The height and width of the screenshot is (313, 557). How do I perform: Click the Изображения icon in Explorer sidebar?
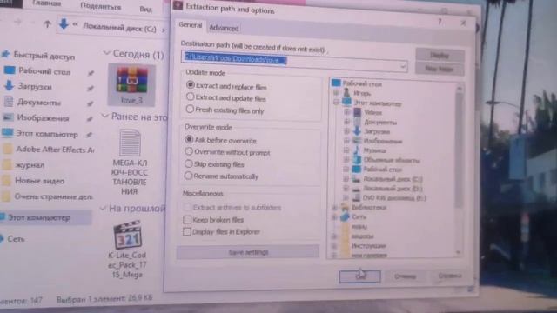click(8, 117)
